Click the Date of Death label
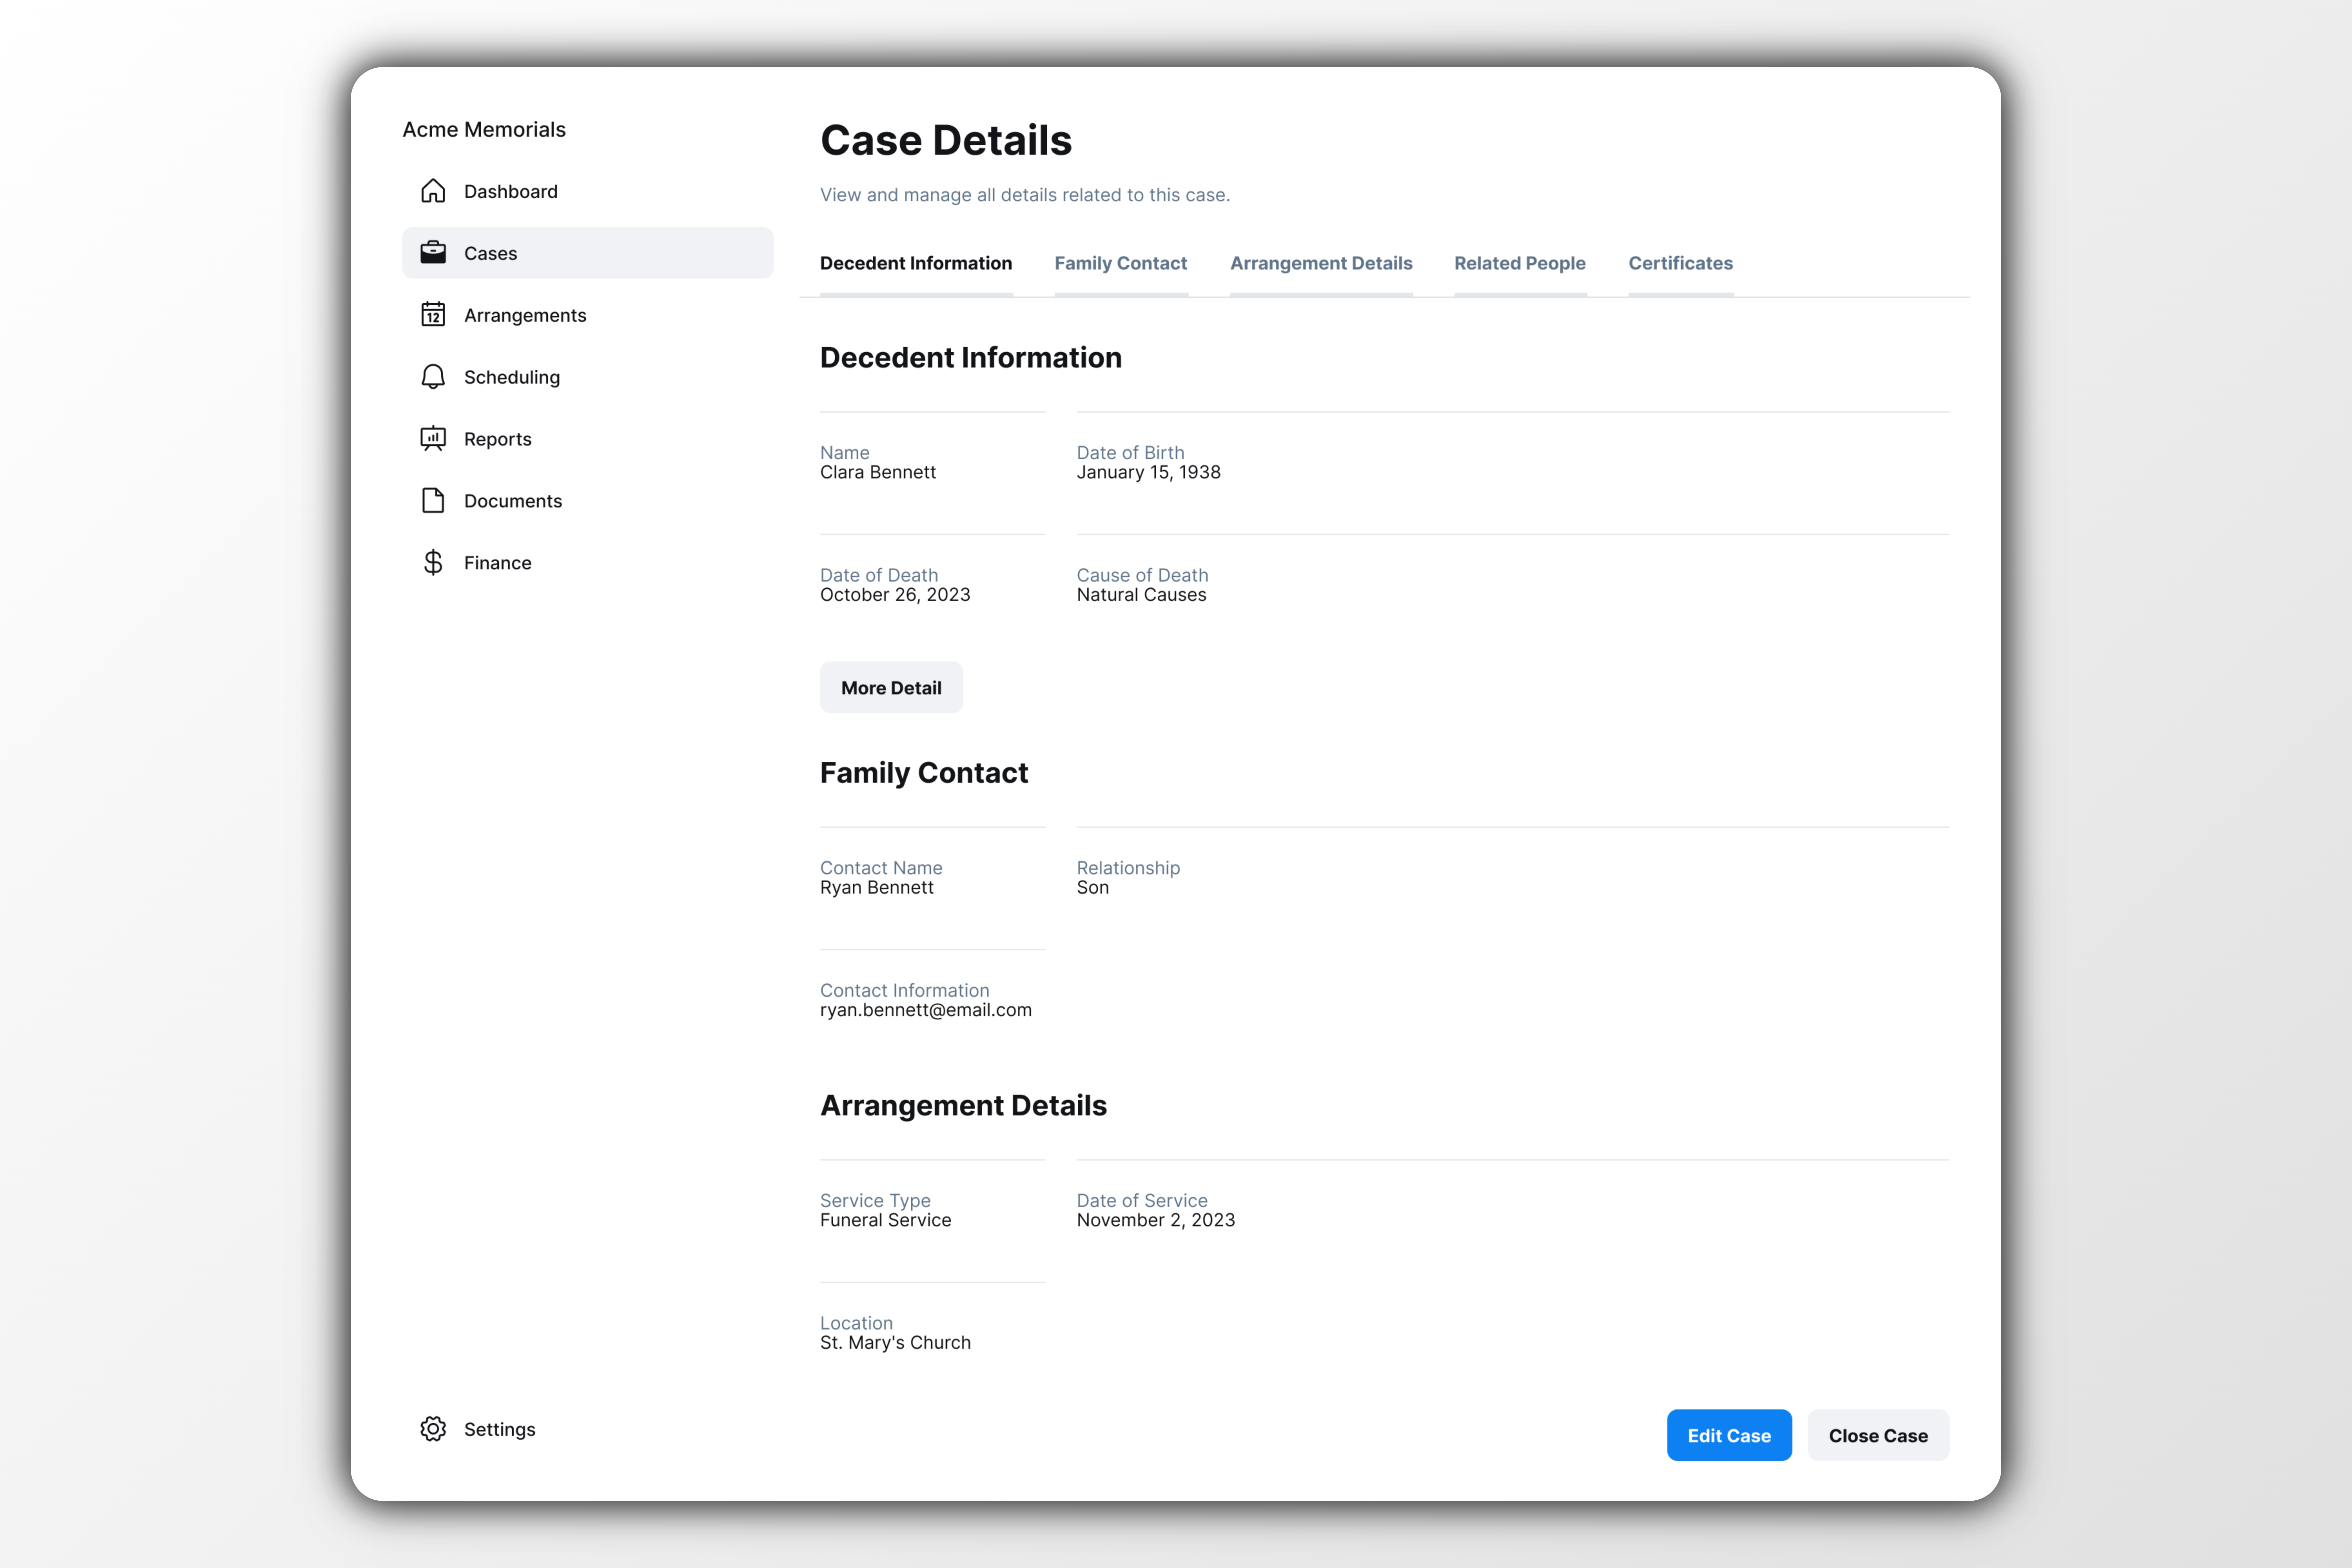The image size is (2352, 1568). [879, 575]
